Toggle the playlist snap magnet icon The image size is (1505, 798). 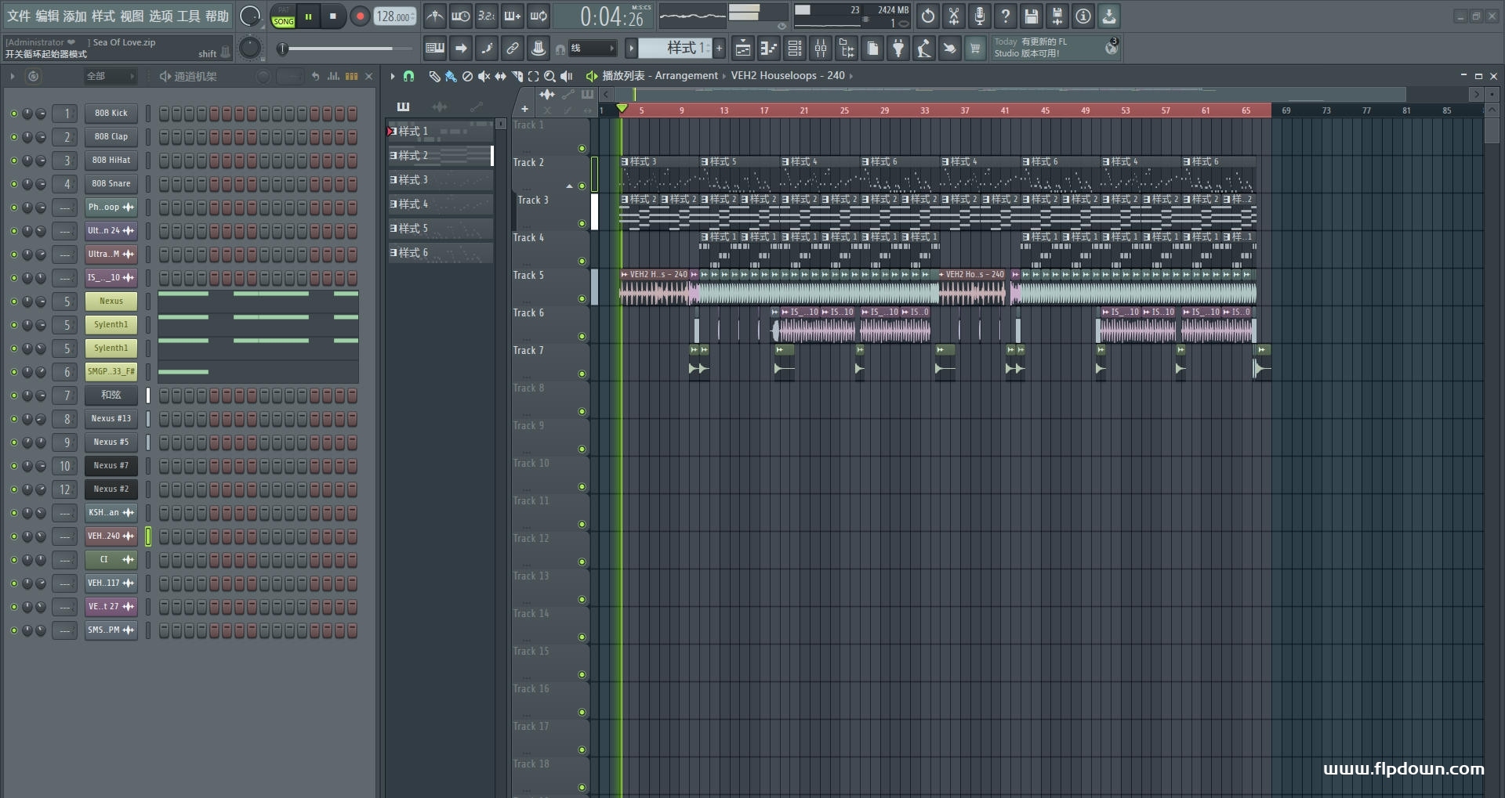click(x=408, y=76)
